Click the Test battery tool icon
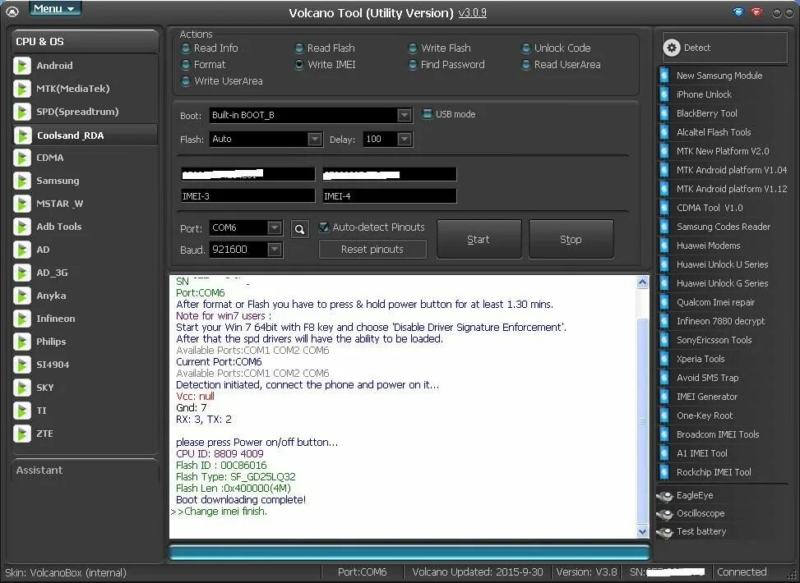Screen dimensions: 800x583 [665, 532]
